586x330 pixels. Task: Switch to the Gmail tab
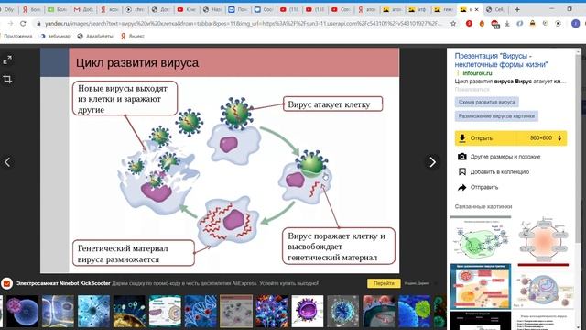(83, 9)
